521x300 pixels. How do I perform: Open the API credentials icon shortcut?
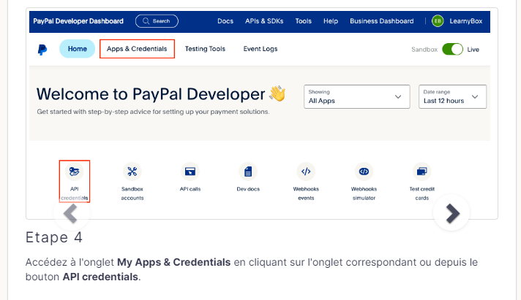[x=74, y=172]
